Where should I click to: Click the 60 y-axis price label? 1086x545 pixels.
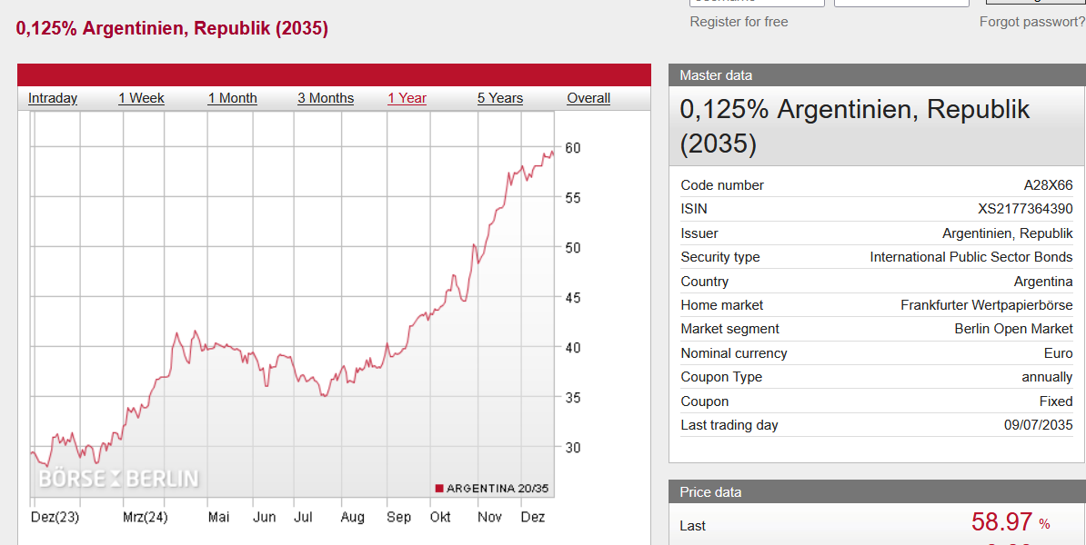(x=572, y=148)
